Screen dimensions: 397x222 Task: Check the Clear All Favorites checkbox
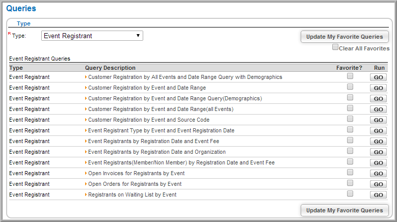[x=335, y=47]
